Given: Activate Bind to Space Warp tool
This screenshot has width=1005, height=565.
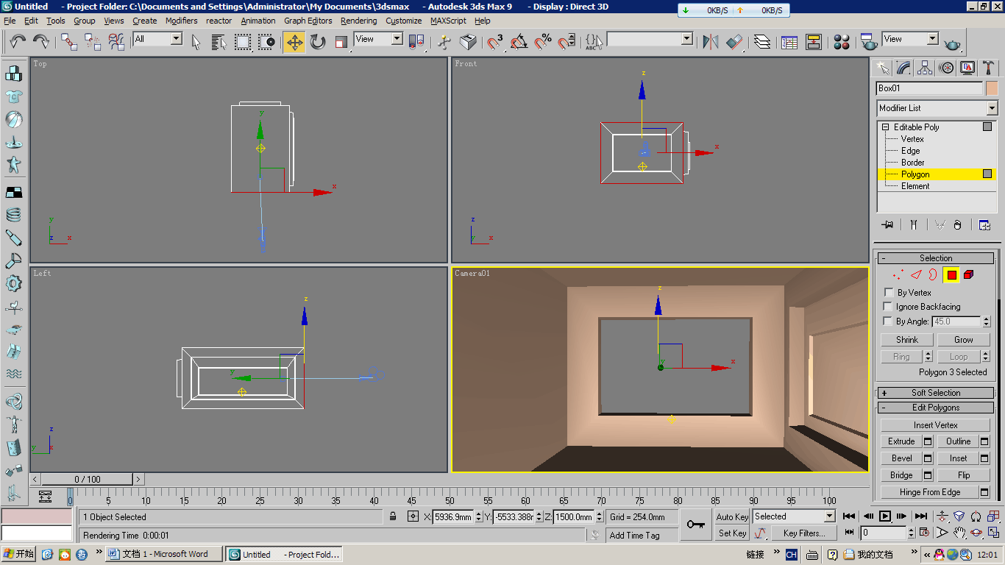Looking at the screenshot, I should pyautogui.click(x=116, y=41).
